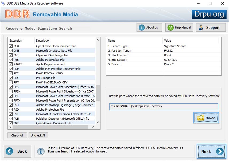Select the 'Olympus RAW Image file' description
Viewport: 229px width, 161px height.
[52, 55]
